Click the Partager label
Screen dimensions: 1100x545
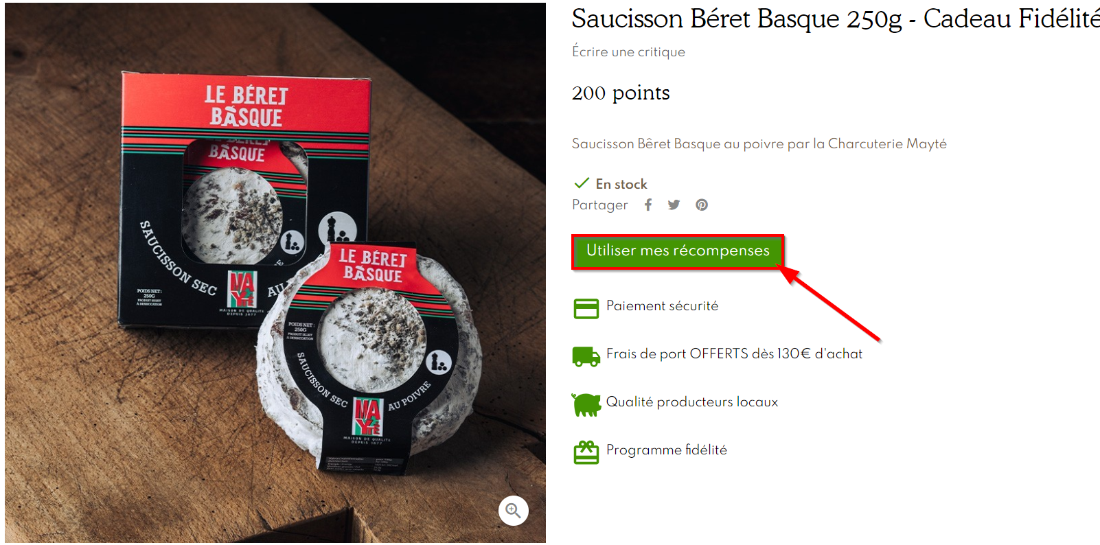[x=599, y=205]
